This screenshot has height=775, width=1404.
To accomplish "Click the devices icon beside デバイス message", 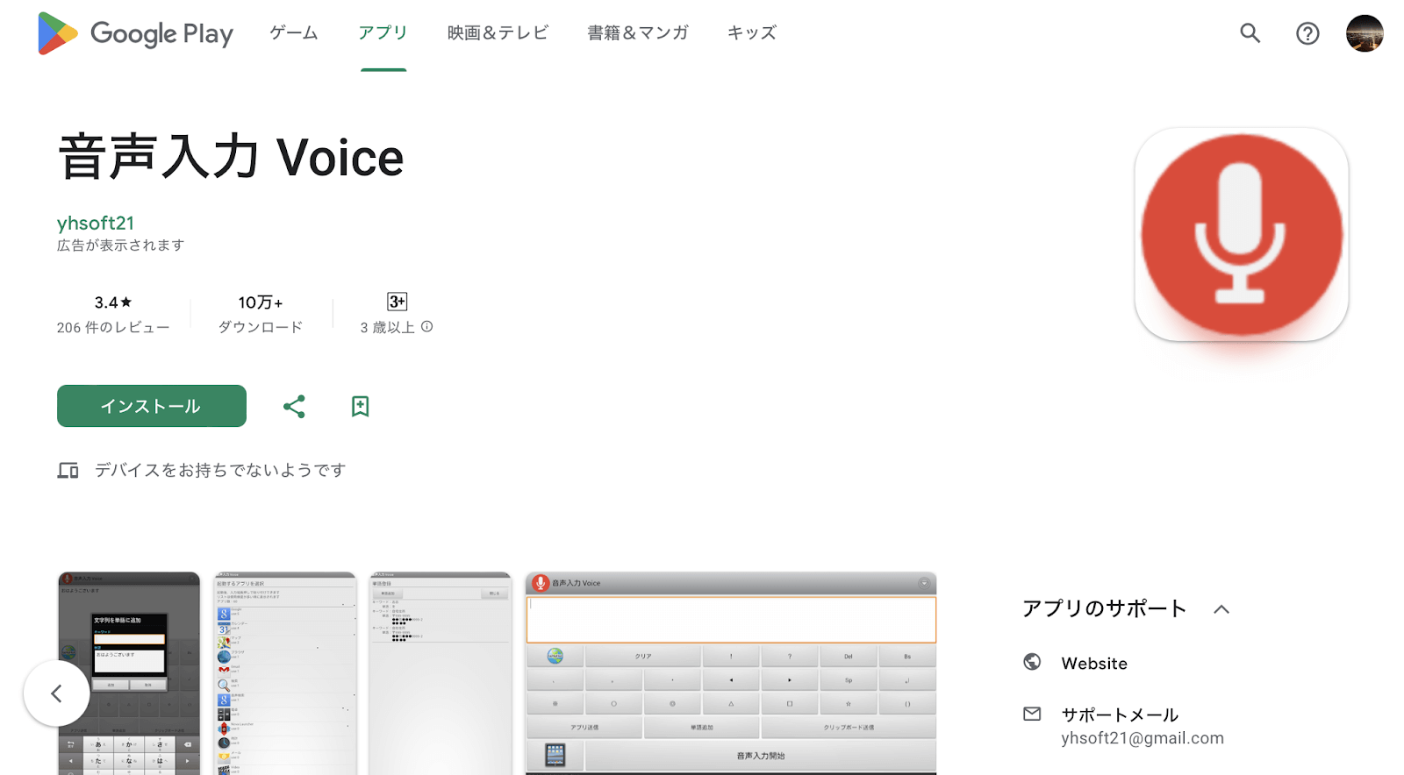I will (x=68, y=471).
